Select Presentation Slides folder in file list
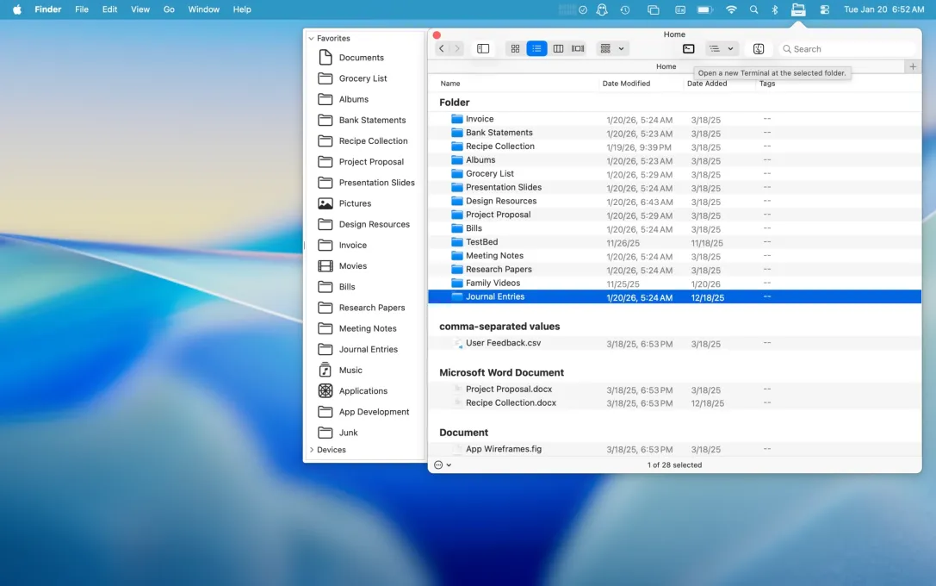Screen dimensions: 936x586 pyautogui.click(x=674, y=187)
